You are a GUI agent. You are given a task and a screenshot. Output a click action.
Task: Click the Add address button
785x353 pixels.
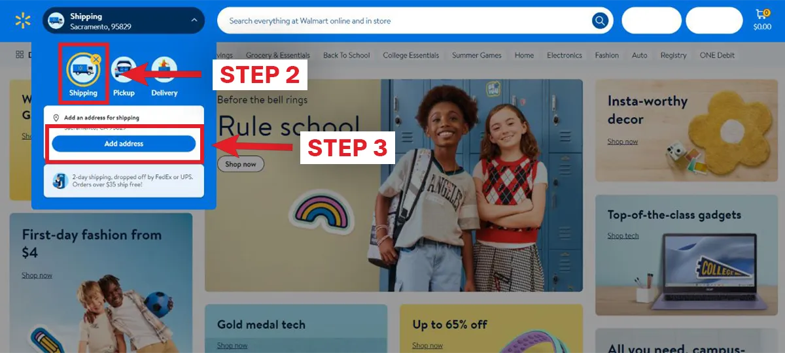click(124, 144)
